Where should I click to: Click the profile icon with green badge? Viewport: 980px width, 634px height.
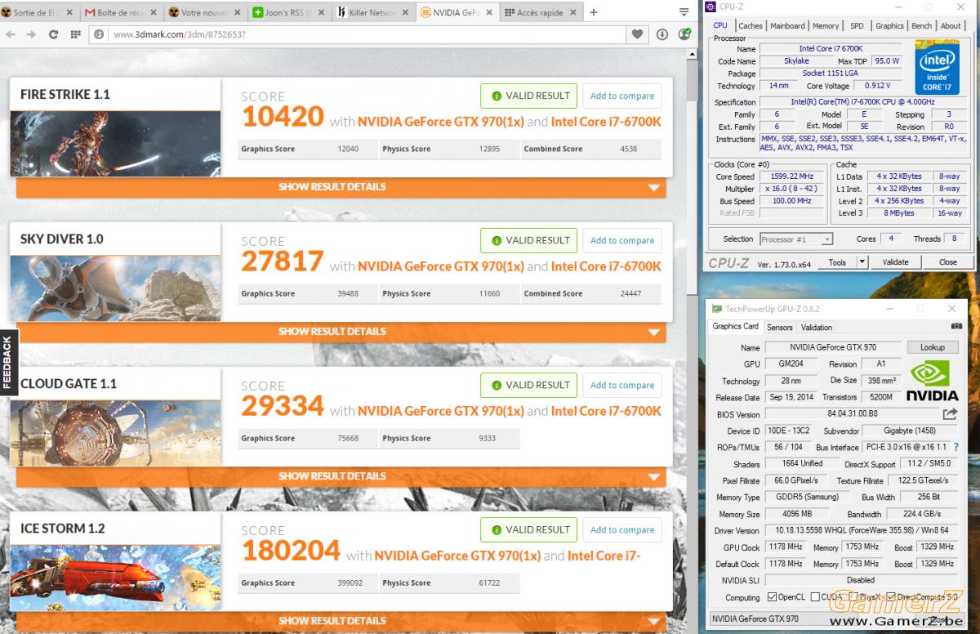coord(684,34)
